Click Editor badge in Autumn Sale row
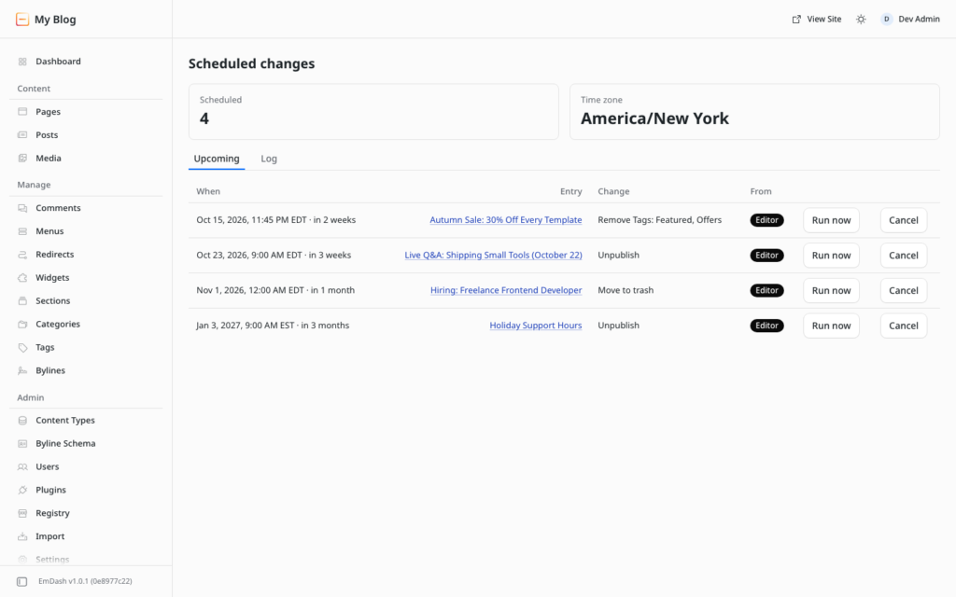 click(766, 220)
